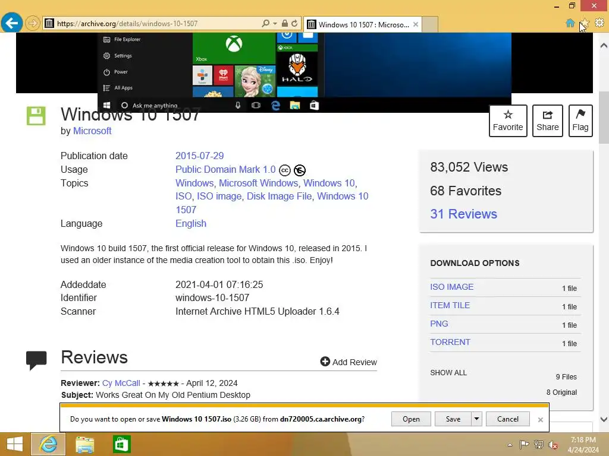Click the browser Back arrow button
The width and height of the screenshot is (609, 456).
(x=12, y=23)
